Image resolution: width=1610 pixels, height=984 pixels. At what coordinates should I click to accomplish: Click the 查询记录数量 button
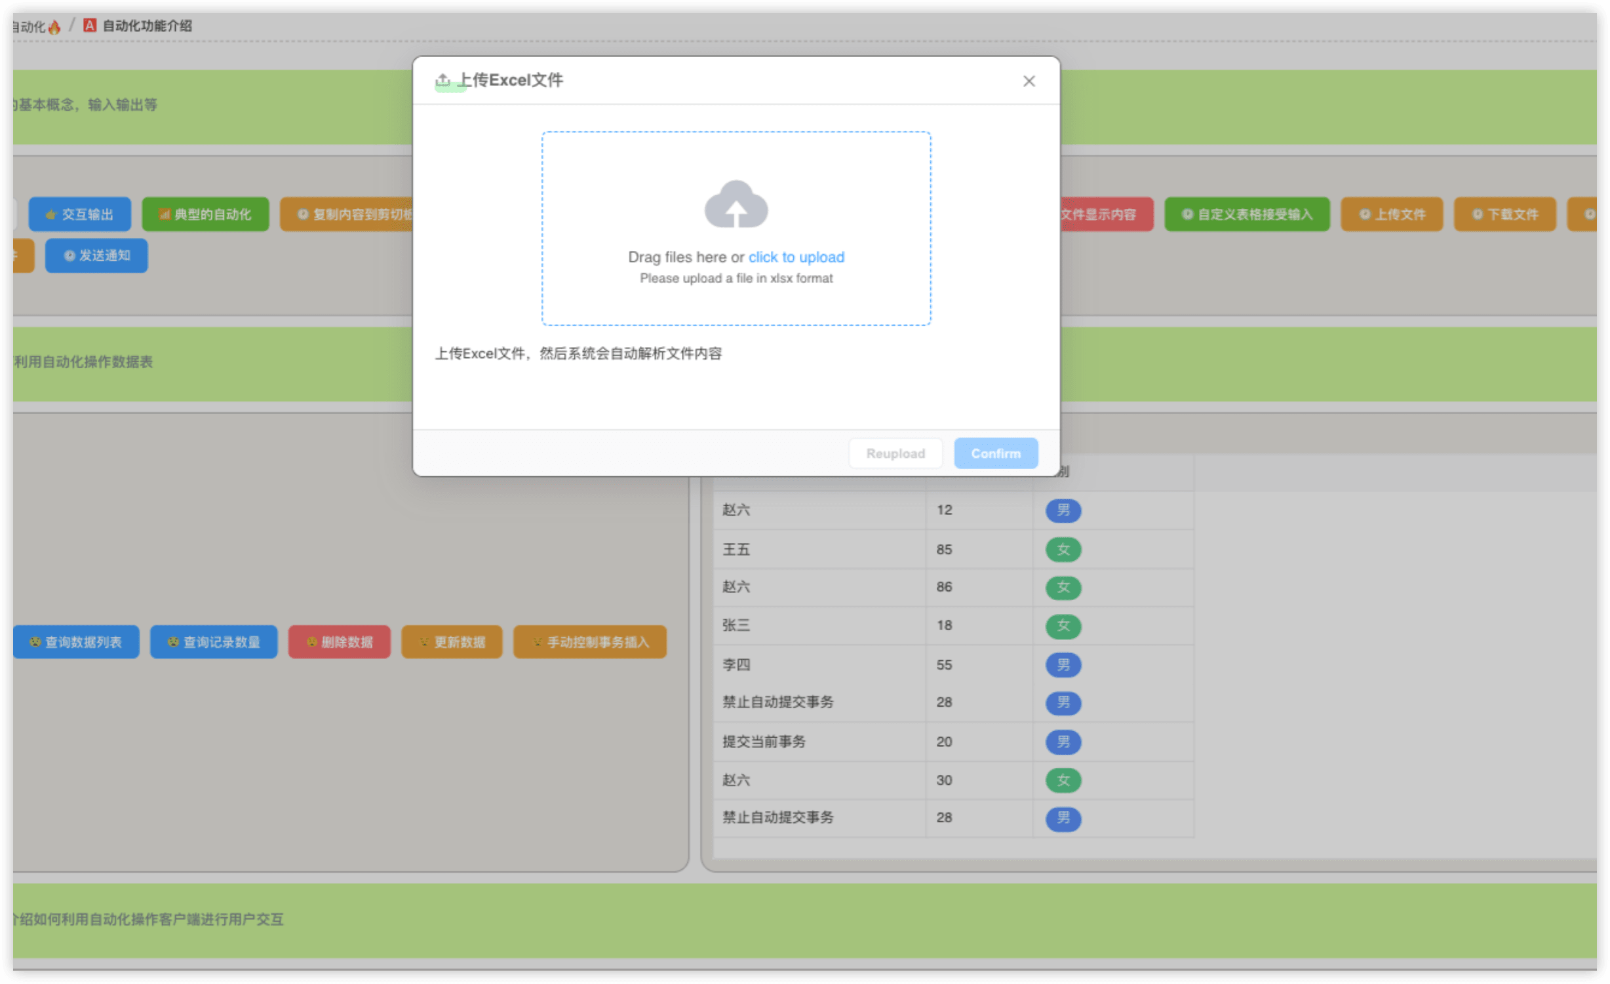click(x=214, y=642)
